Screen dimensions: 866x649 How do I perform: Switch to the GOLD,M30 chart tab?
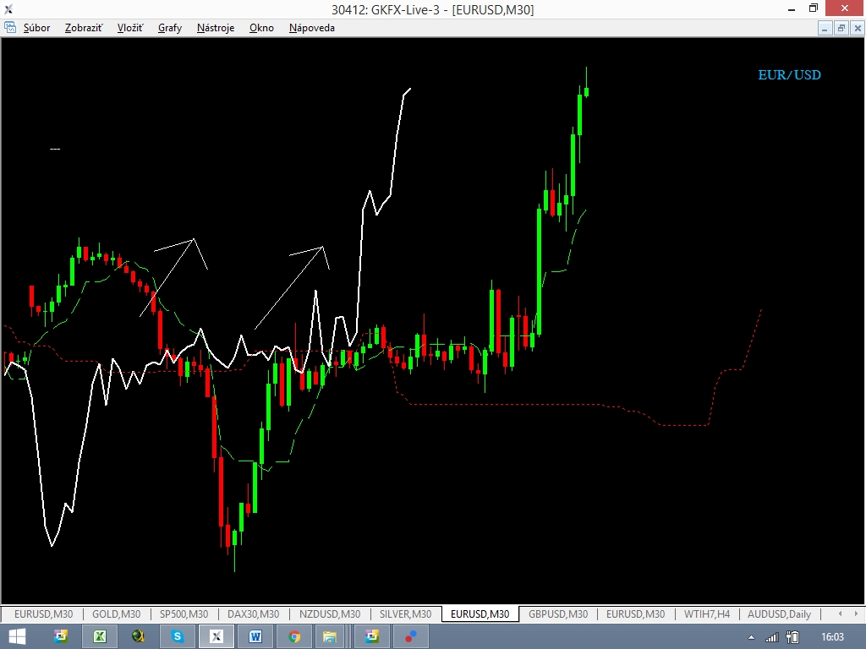point(116,614)
